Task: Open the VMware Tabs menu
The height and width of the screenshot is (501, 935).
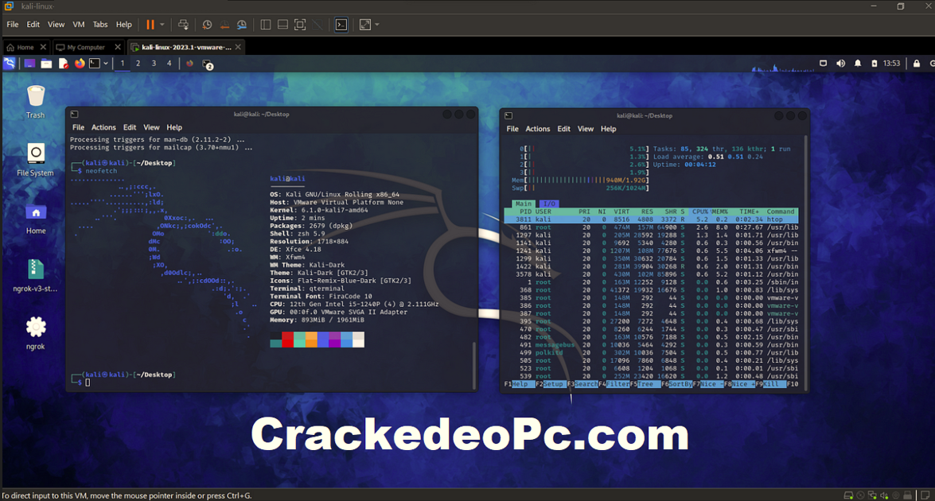Action: 100,25
